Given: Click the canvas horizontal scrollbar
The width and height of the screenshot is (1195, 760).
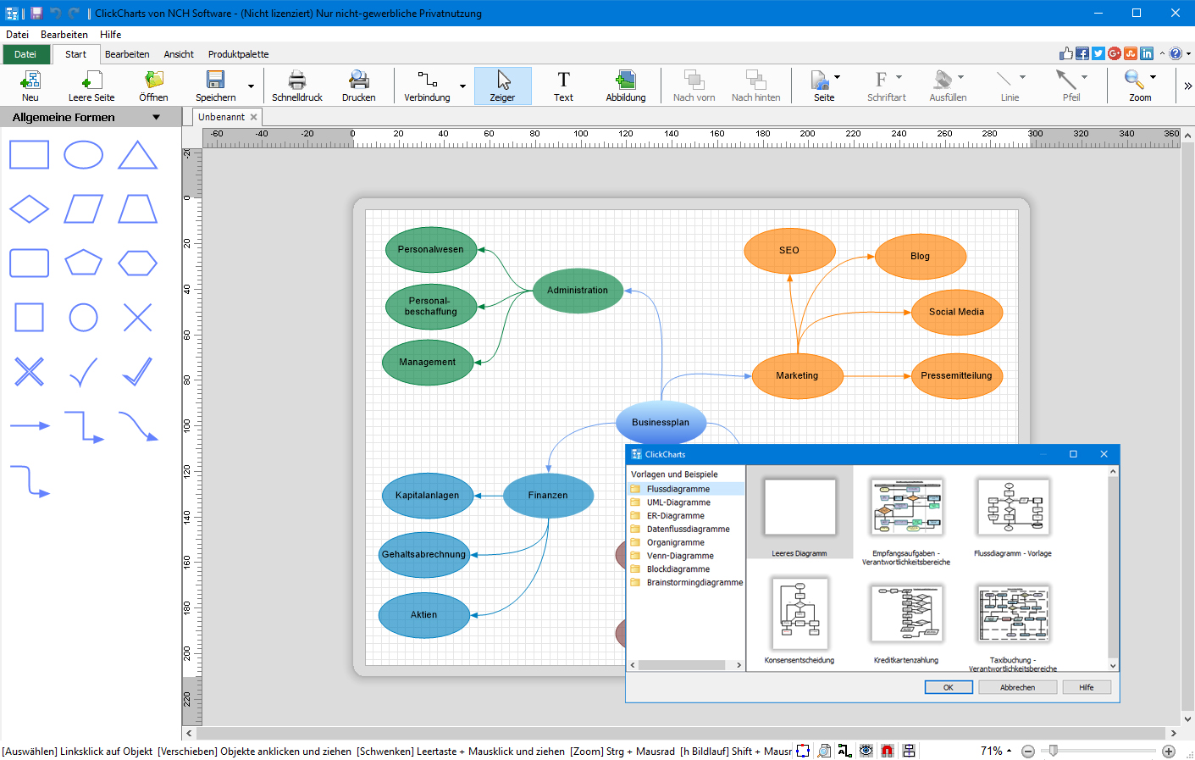Looking at the screenshot, I should click(x=681, y=733).
